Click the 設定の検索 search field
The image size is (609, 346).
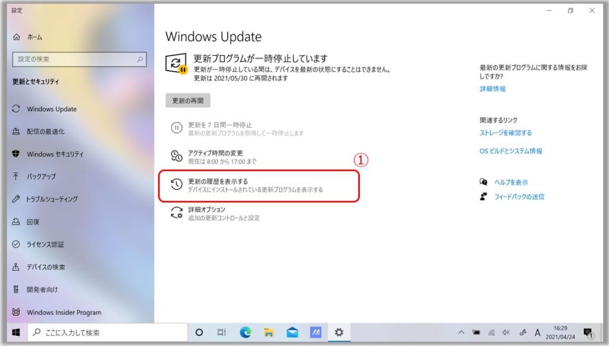[x=74, y=59]
